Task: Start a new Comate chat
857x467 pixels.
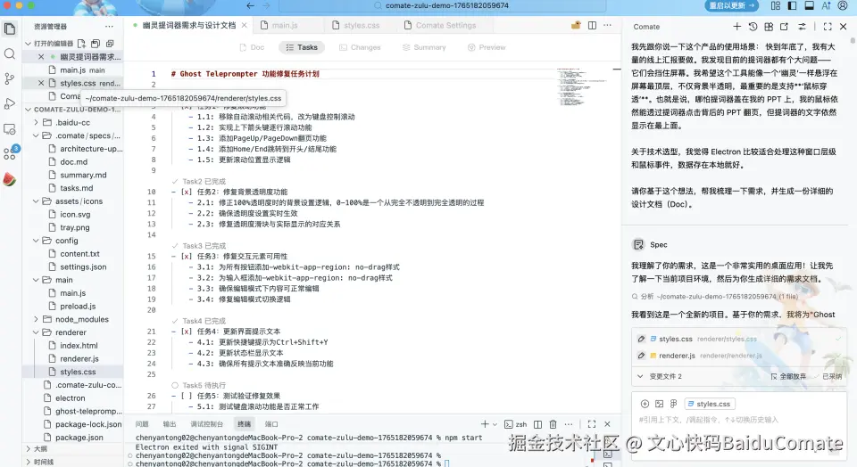Action: (737, 26)
